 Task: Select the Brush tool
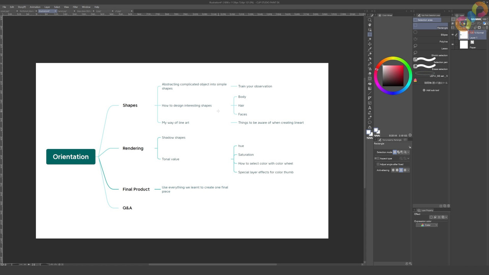pyautogui.click(x=370, y=64)
